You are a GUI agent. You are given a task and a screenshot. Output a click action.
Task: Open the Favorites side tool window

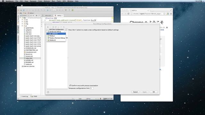tap(18, 19)
